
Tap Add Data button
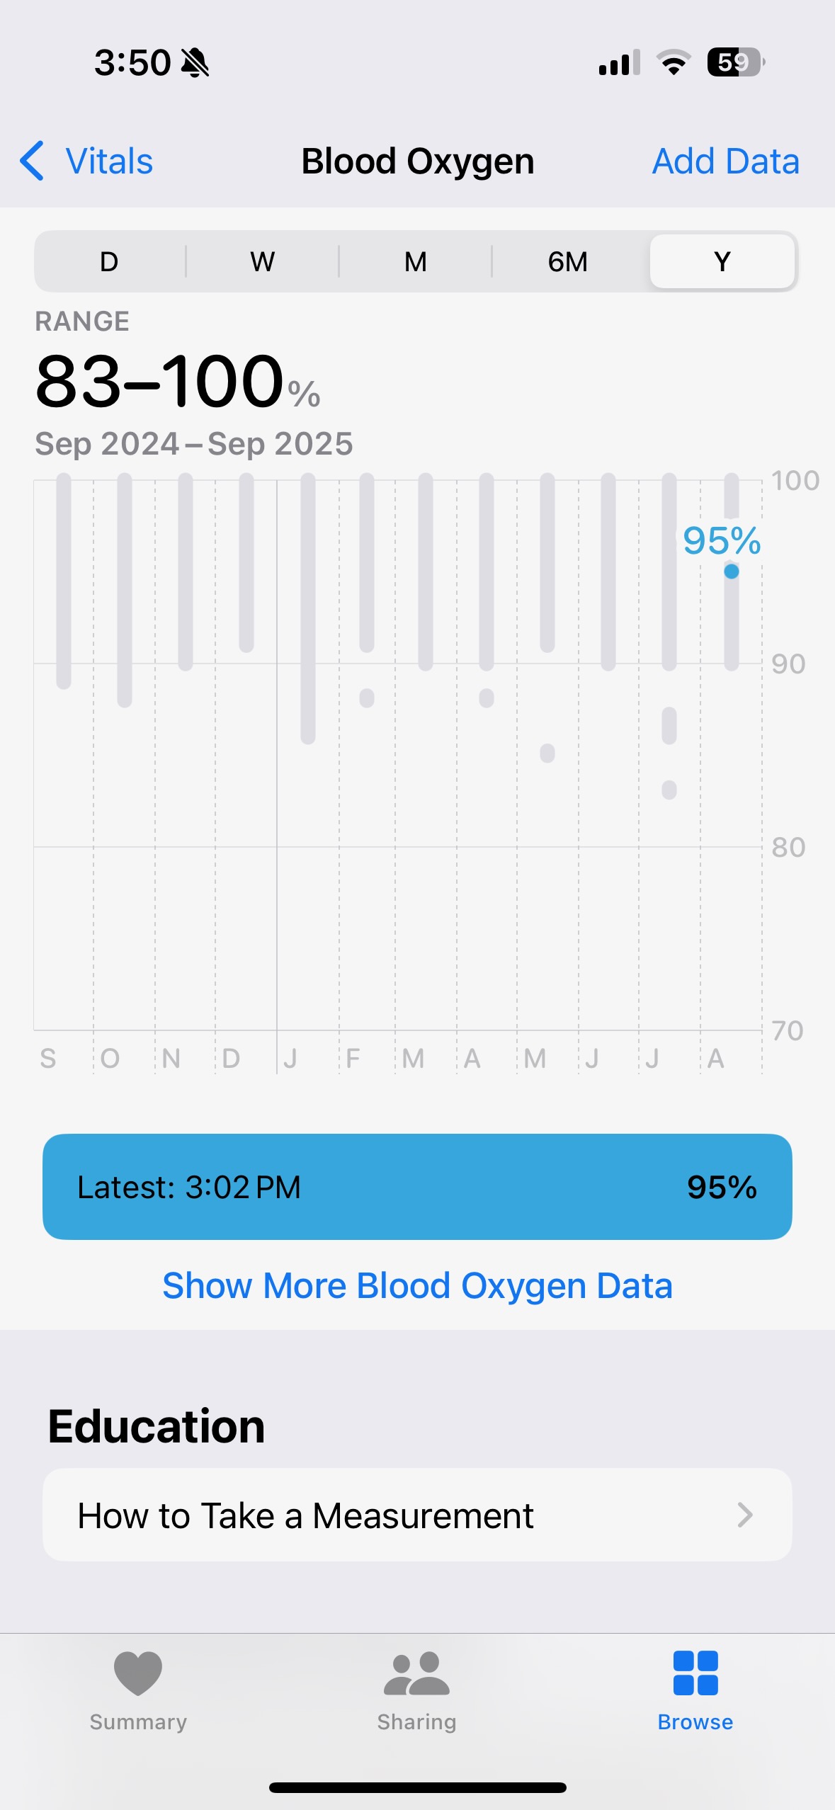point(725,161)
